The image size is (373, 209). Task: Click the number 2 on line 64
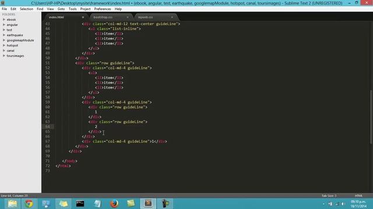click(96, 127)
